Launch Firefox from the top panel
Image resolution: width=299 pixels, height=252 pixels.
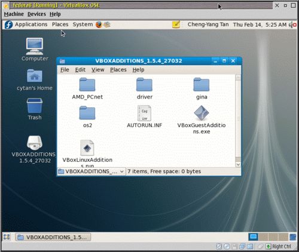(x=99, y=24)
